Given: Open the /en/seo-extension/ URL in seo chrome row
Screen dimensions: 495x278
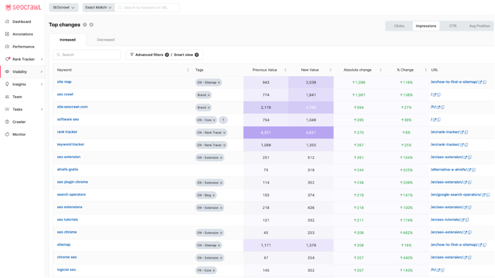Looking at the screenshot, I should coord(447,232).
